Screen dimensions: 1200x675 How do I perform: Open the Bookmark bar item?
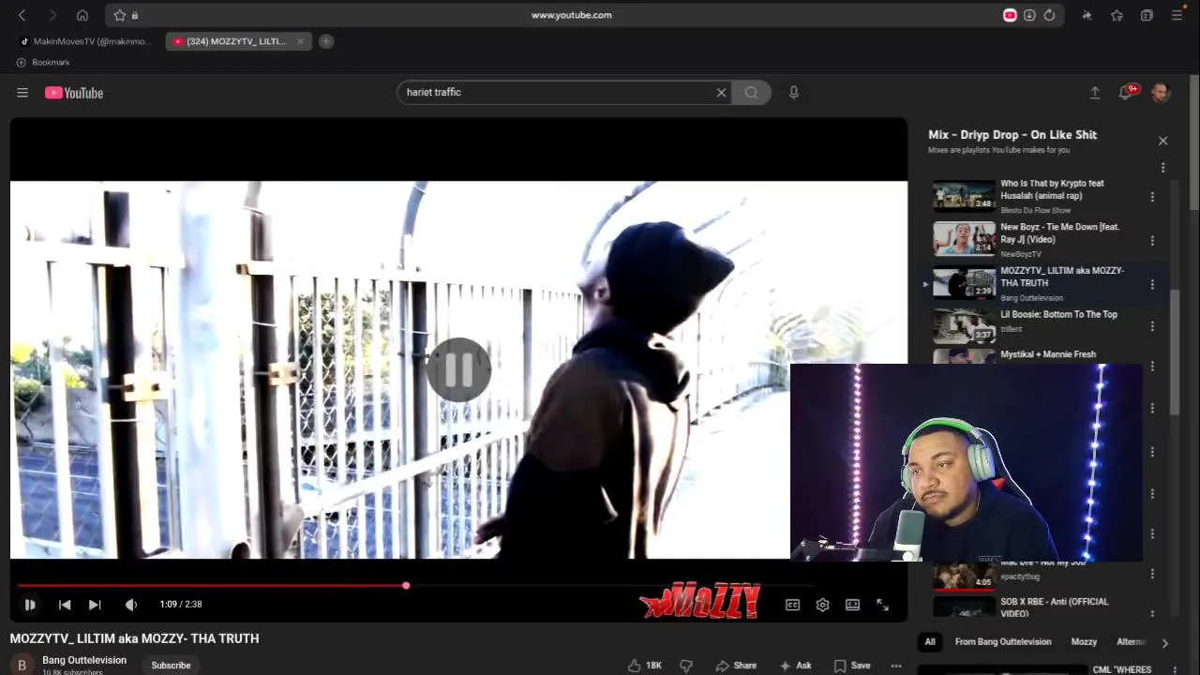43,62
